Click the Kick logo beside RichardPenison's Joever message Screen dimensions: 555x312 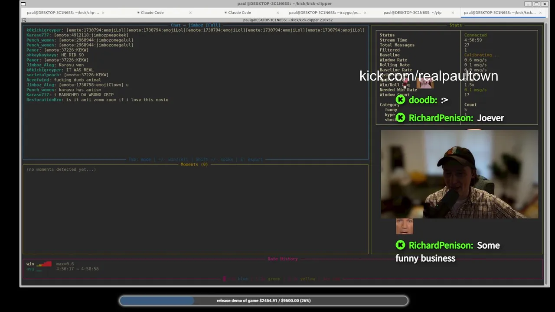(400, 118)
